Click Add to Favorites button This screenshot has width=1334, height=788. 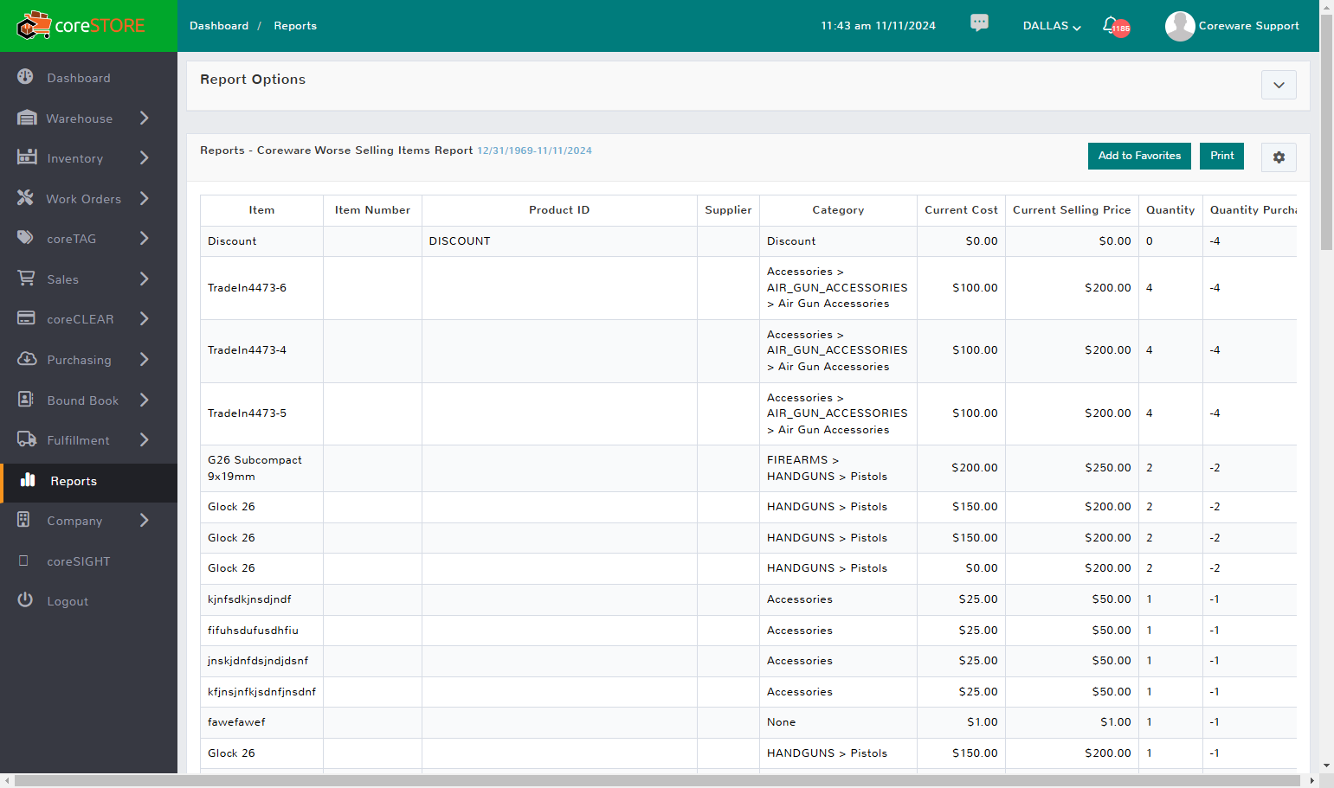tap(1139, 156)
